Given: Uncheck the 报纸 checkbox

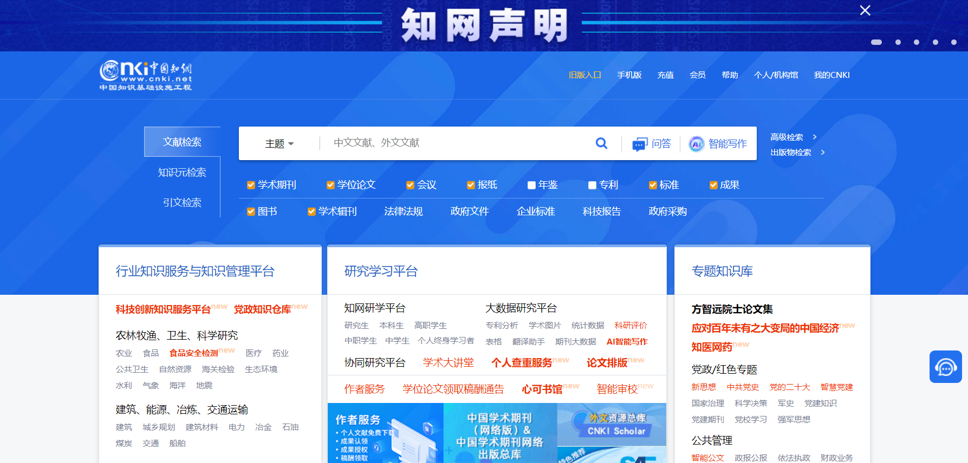Looking at the screenshot, I should coord(471,185).
